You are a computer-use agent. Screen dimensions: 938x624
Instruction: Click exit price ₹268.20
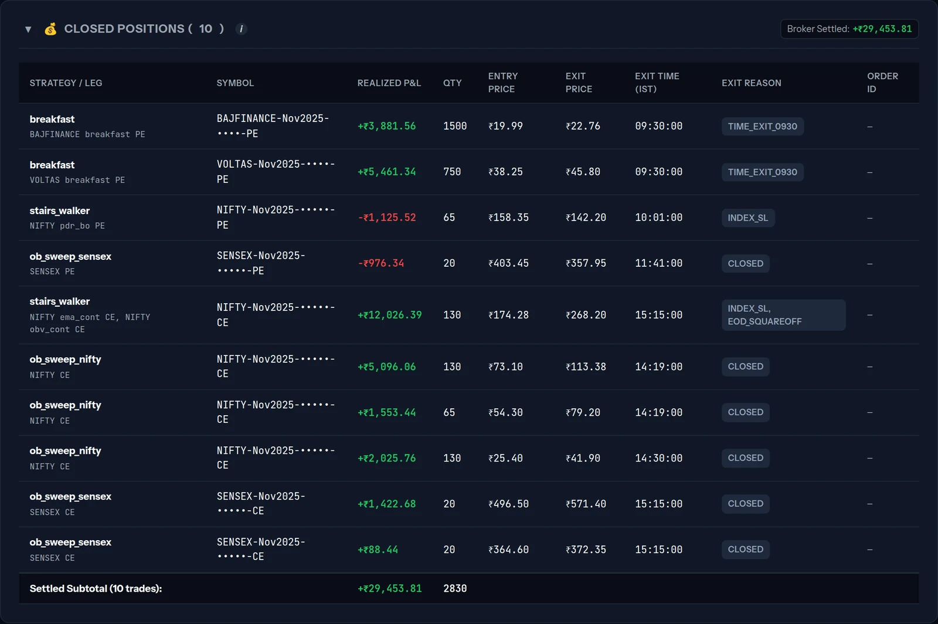click(x=586, y=315)
